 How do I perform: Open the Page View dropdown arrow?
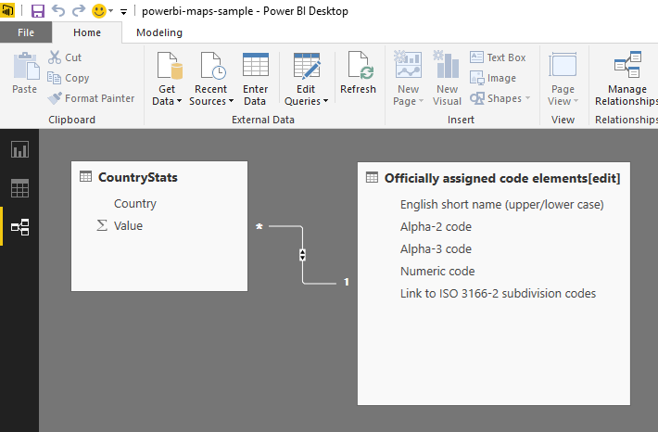(x=576, y=101)
